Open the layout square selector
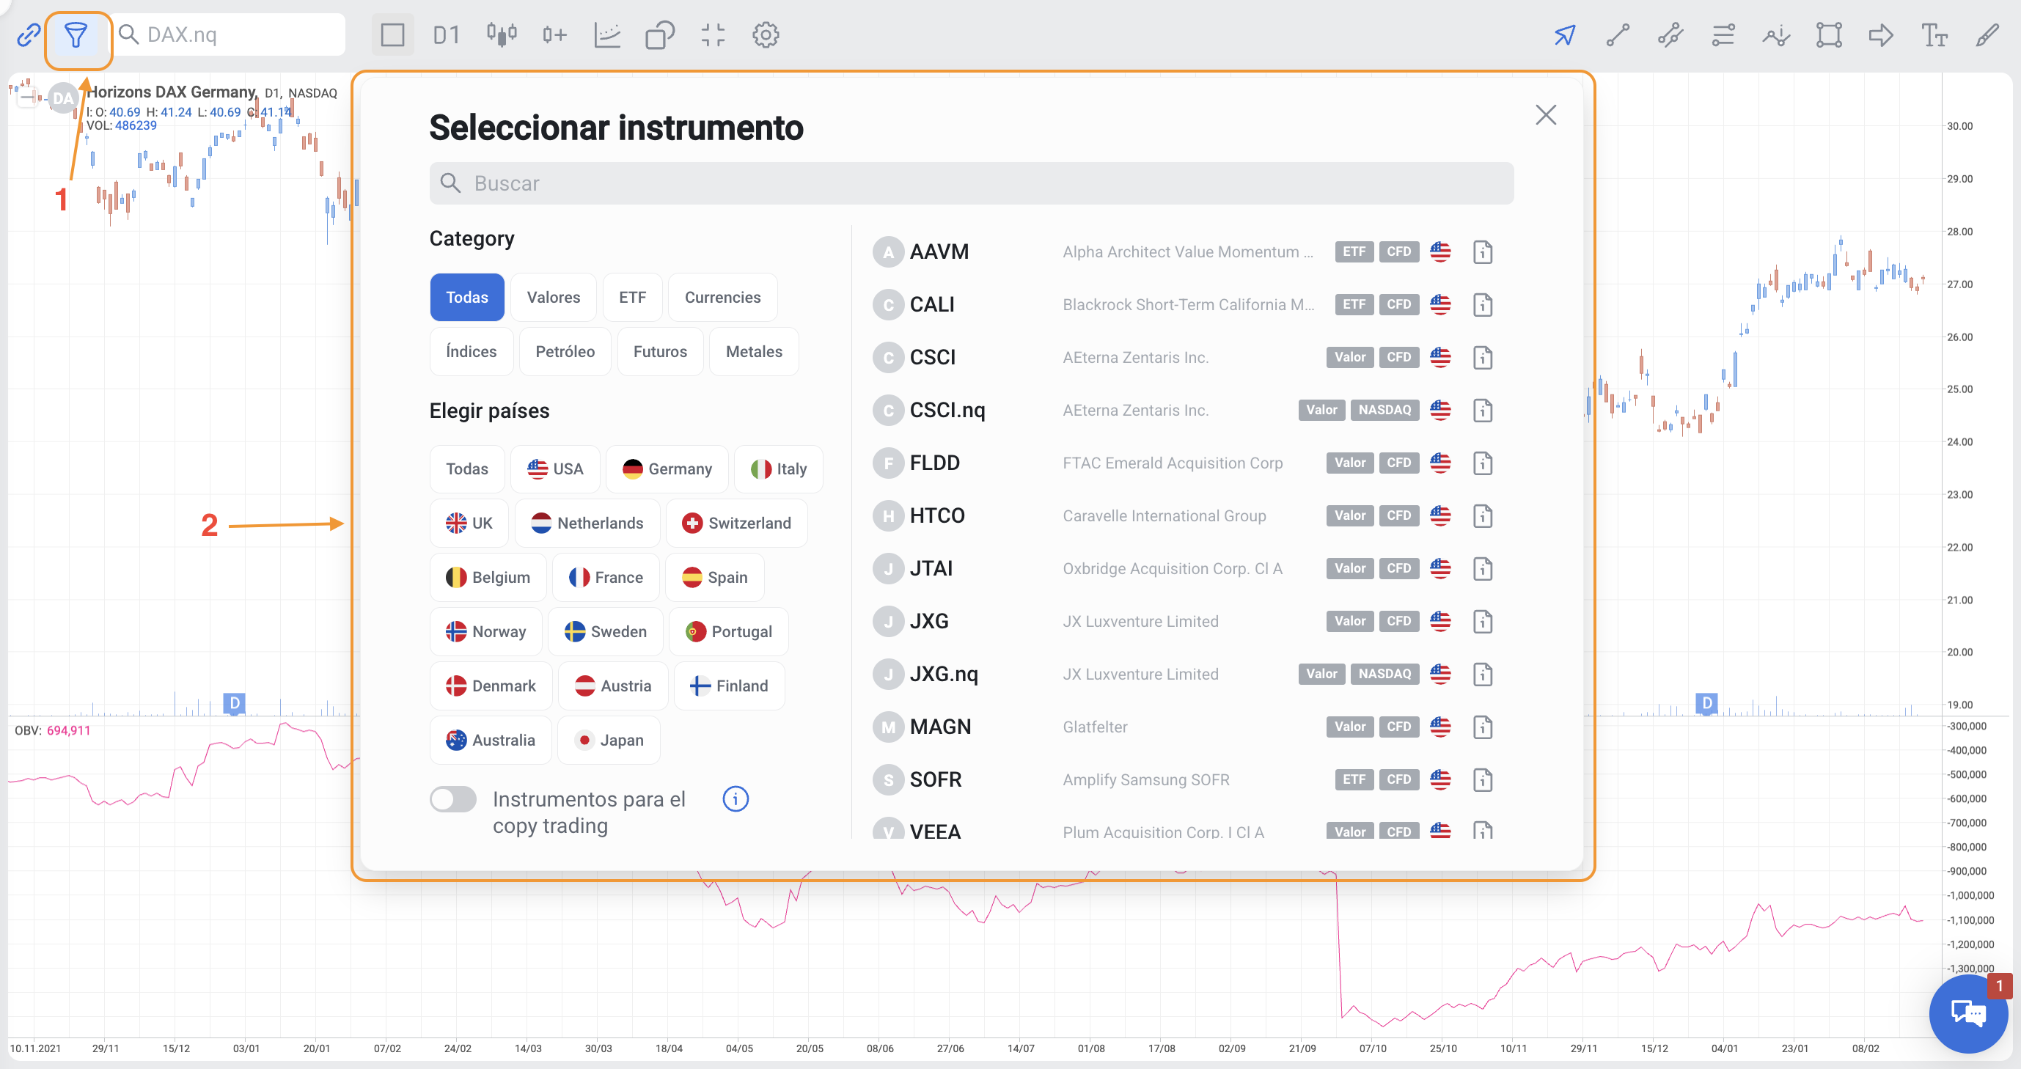The width and height of the screenshot is (2021, 1069). point(392,35)
